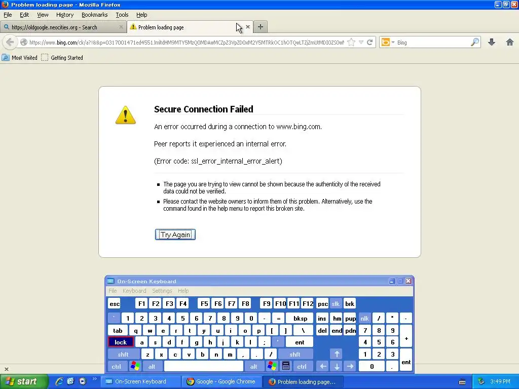Click the site identity globe icon
The height and width of the screenshot is (389, 519).
click(x=23, y=43)
